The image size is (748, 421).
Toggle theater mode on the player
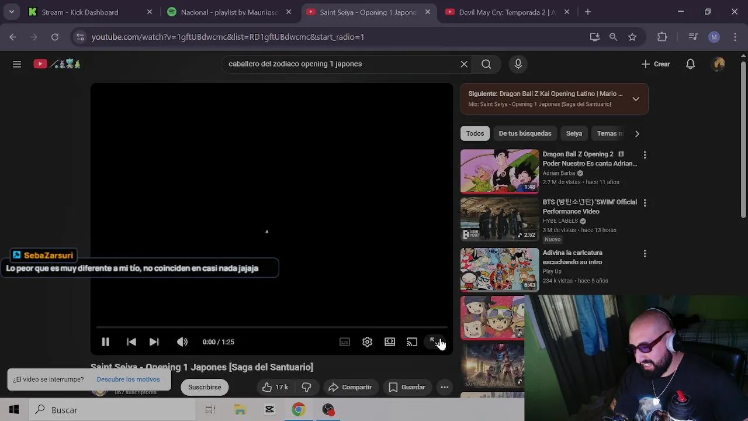[x=390, y=342]
